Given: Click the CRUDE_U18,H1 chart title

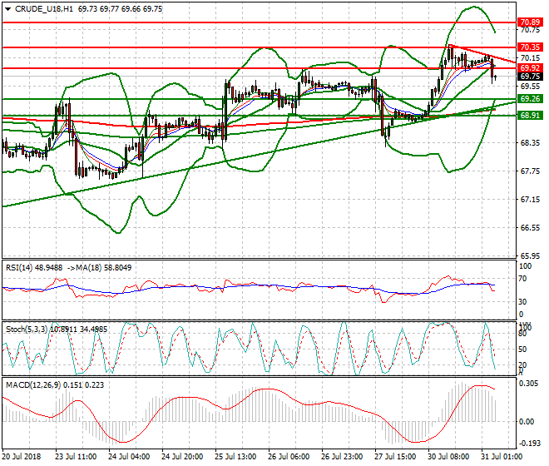Looking at the screenshot, I should pos(44,9).
